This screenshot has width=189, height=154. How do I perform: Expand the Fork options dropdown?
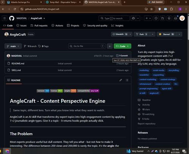(x=153, y=34)
